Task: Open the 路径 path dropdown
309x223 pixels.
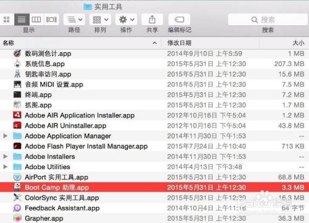Action: coord(74,20)
